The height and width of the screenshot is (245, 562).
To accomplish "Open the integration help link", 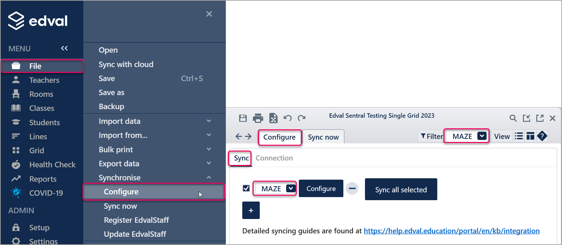I will [x=451, y=231].
